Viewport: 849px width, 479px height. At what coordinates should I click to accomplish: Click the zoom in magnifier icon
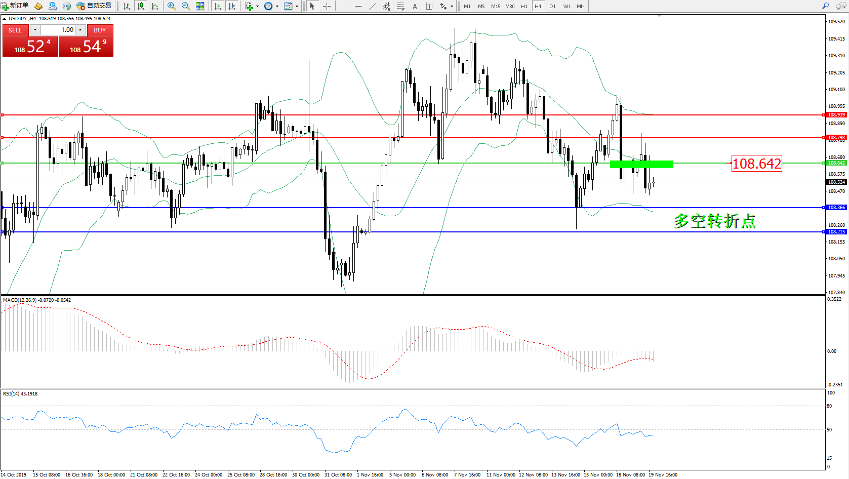pos(172,6)
